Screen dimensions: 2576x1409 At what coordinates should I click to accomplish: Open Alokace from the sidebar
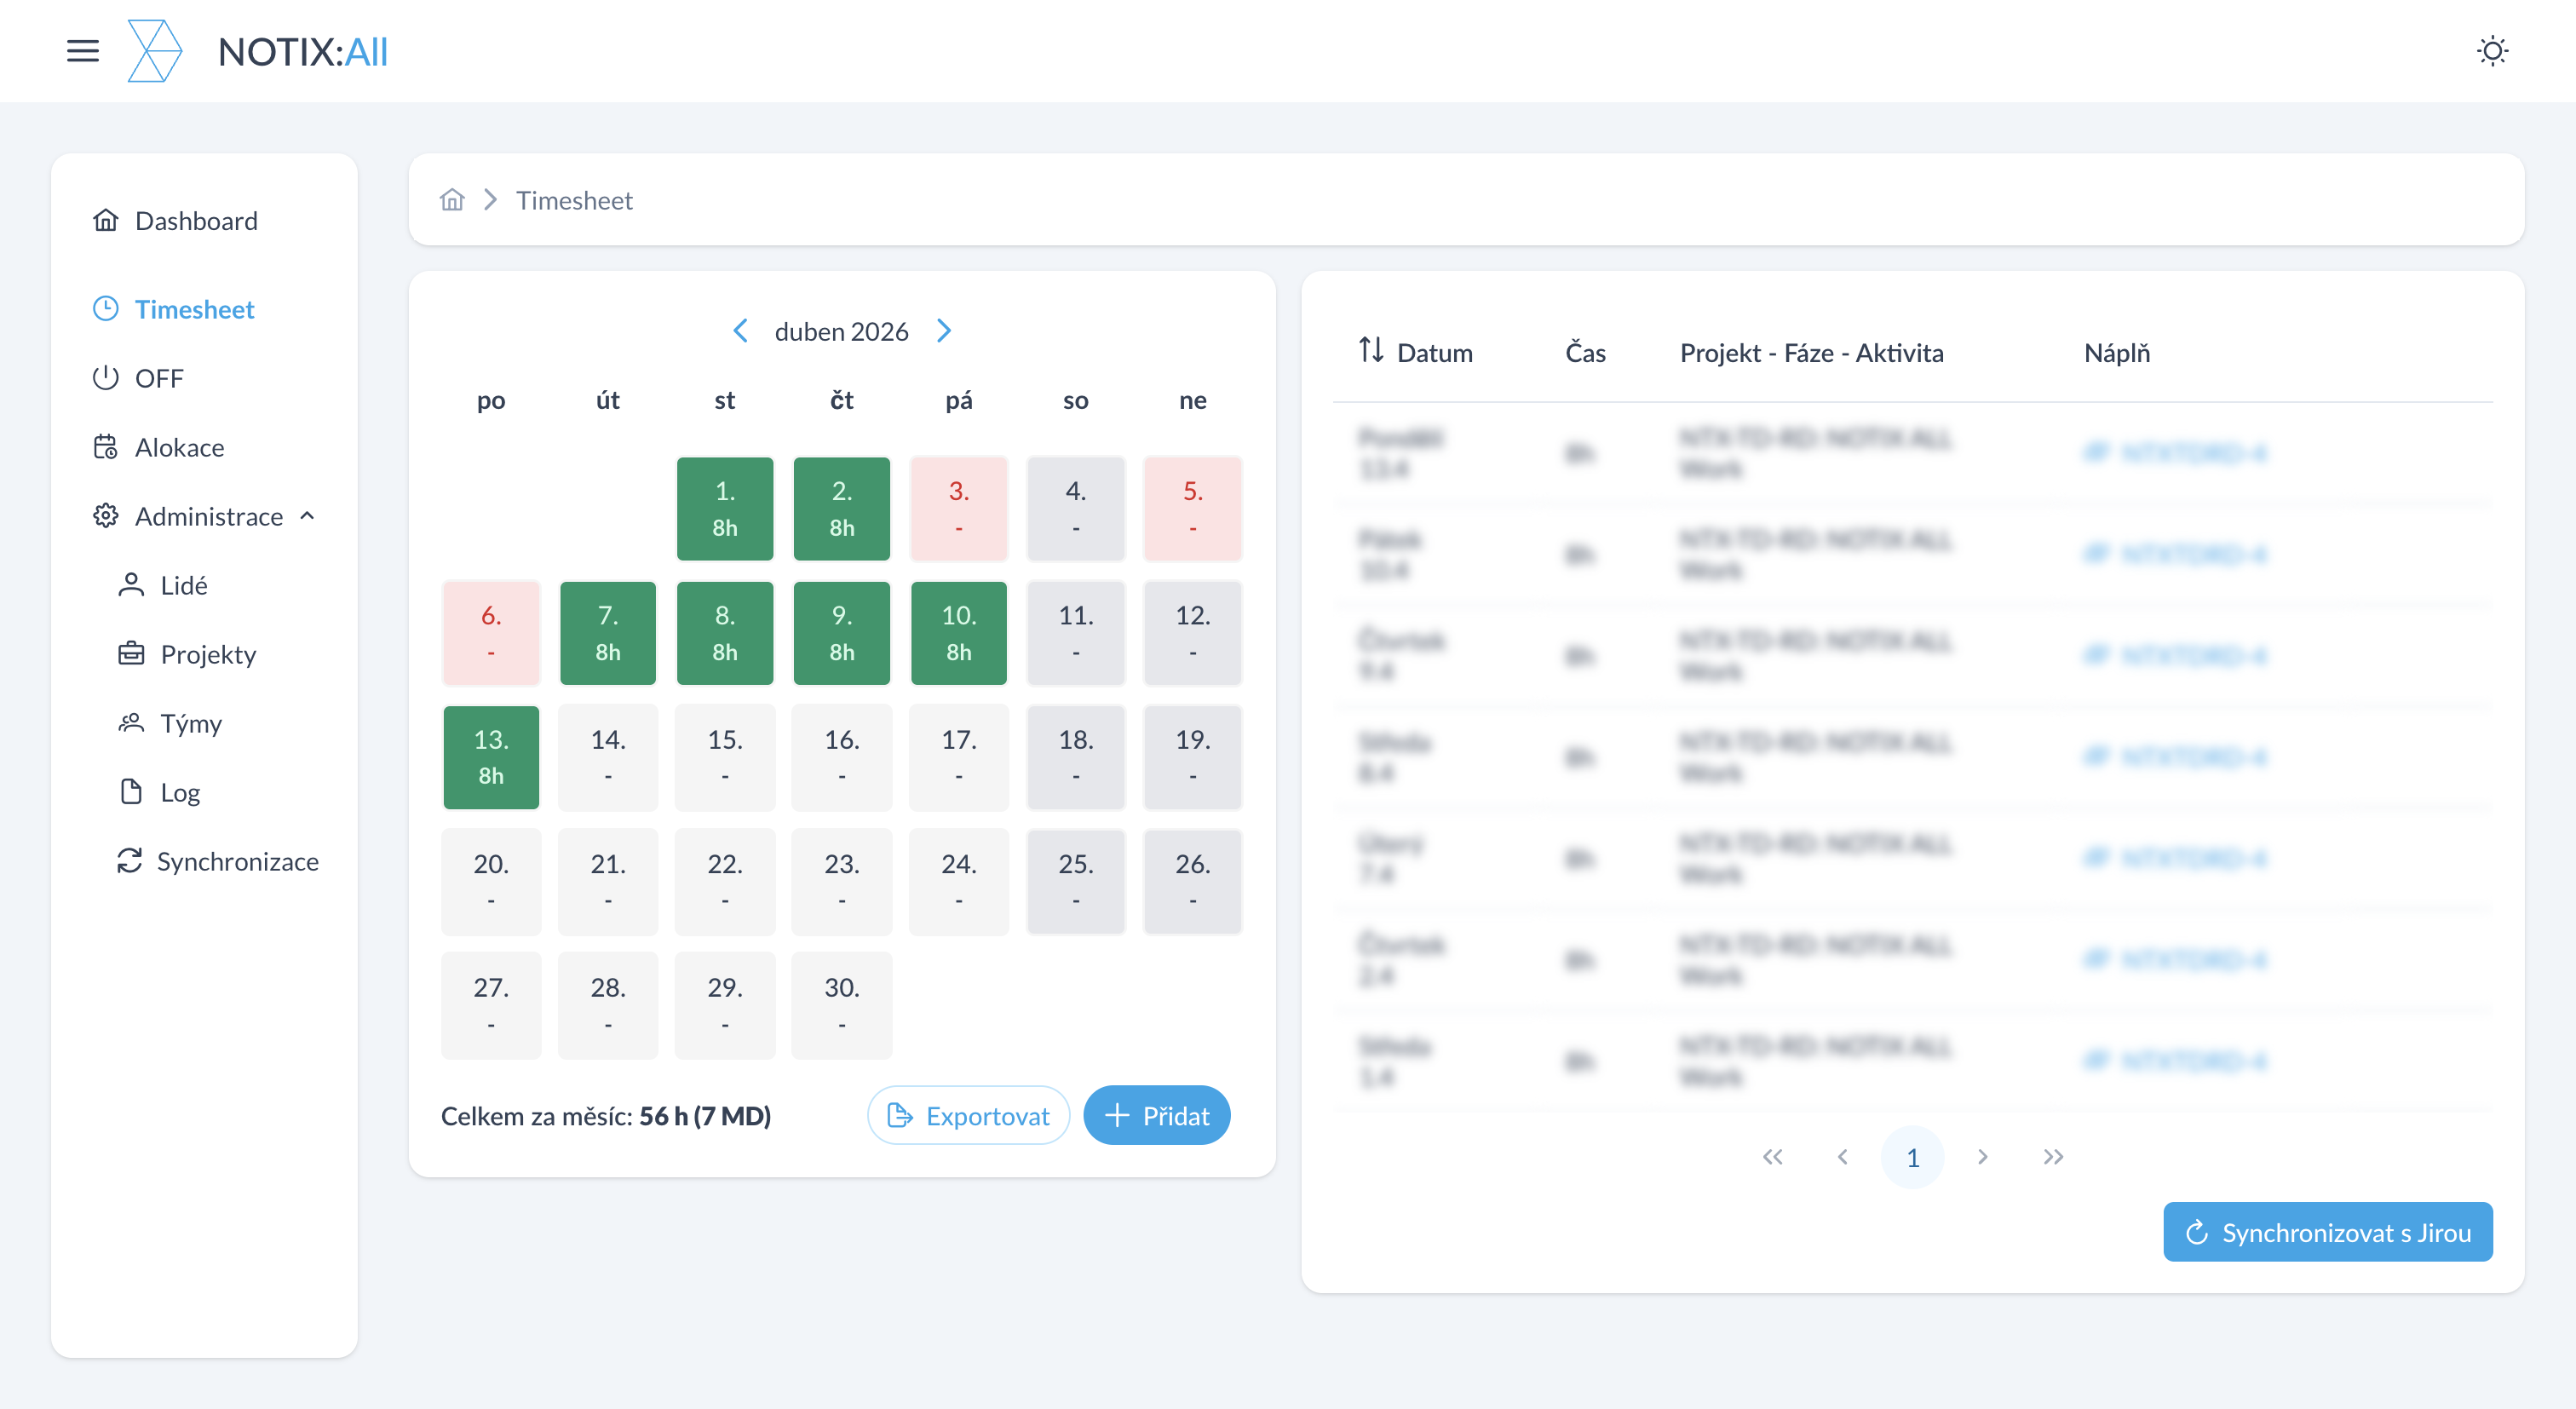click(179, 447)
